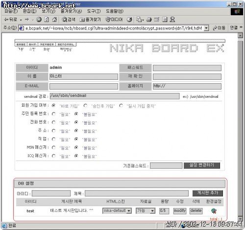Click the forward arrow toolbar icon
Viewport: 245px width, 230px height.
[x=27, y=20]
